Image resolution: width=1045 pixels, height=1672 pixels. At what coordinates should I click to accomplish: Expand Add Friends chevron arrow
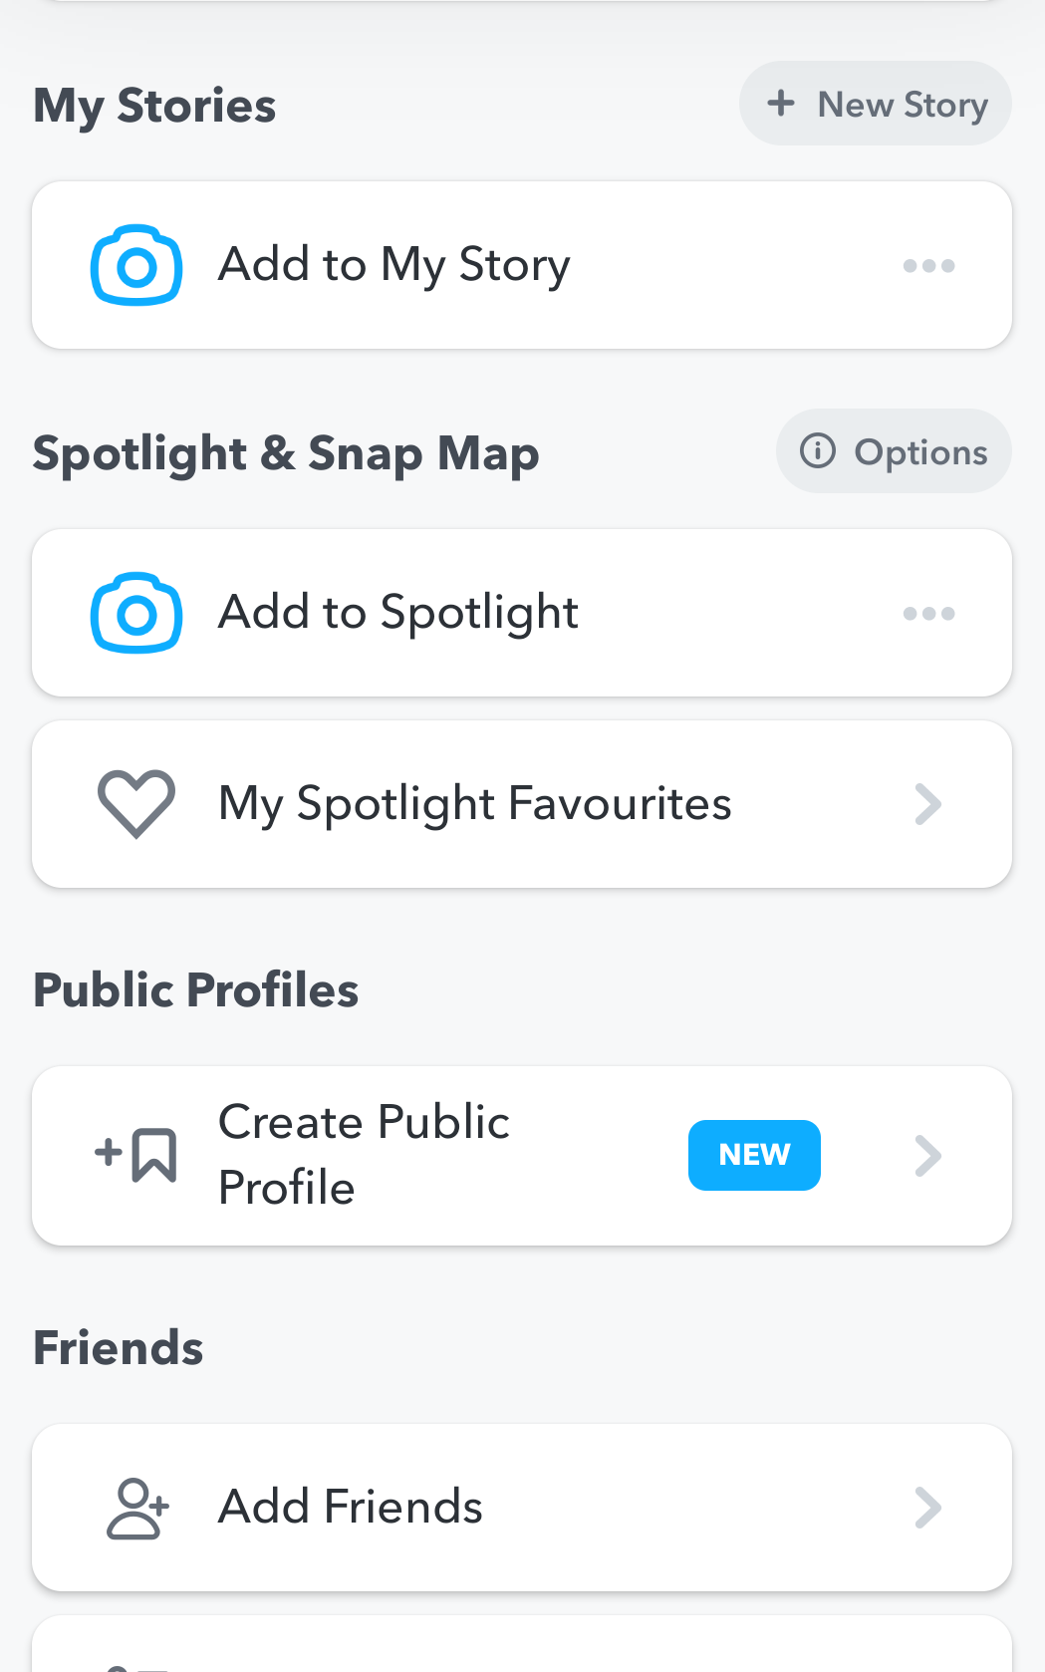click(927, 1508)
